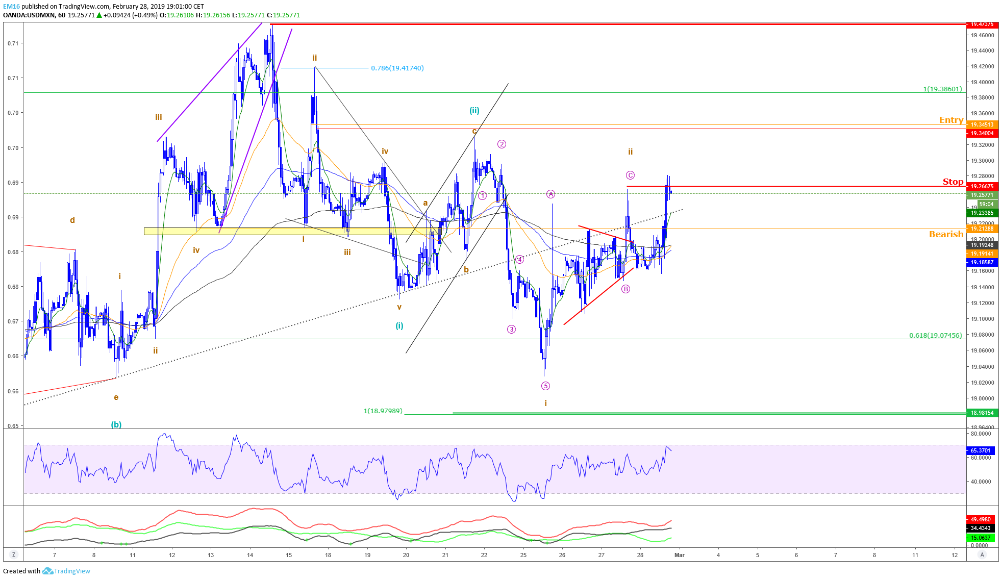This screenshot has width=1002, height=580.
Task: Click the Bearish label text
Action: tap(946, 234)
